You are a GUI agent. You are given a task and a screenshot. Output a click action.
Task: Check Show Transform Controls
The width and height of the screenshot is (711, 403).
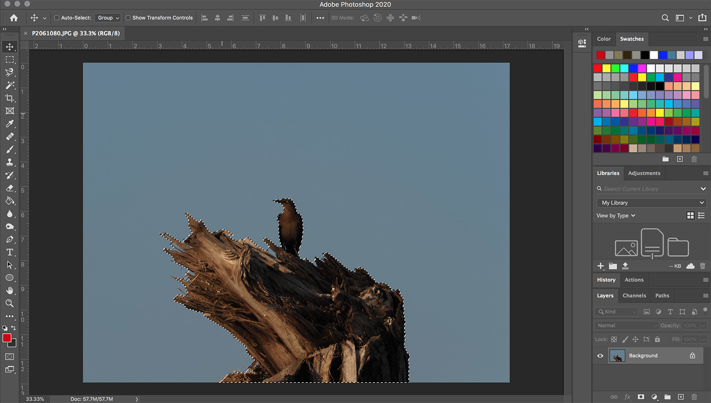(128, 18)
